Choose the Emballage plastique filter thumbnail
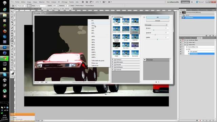 point(116,38)
